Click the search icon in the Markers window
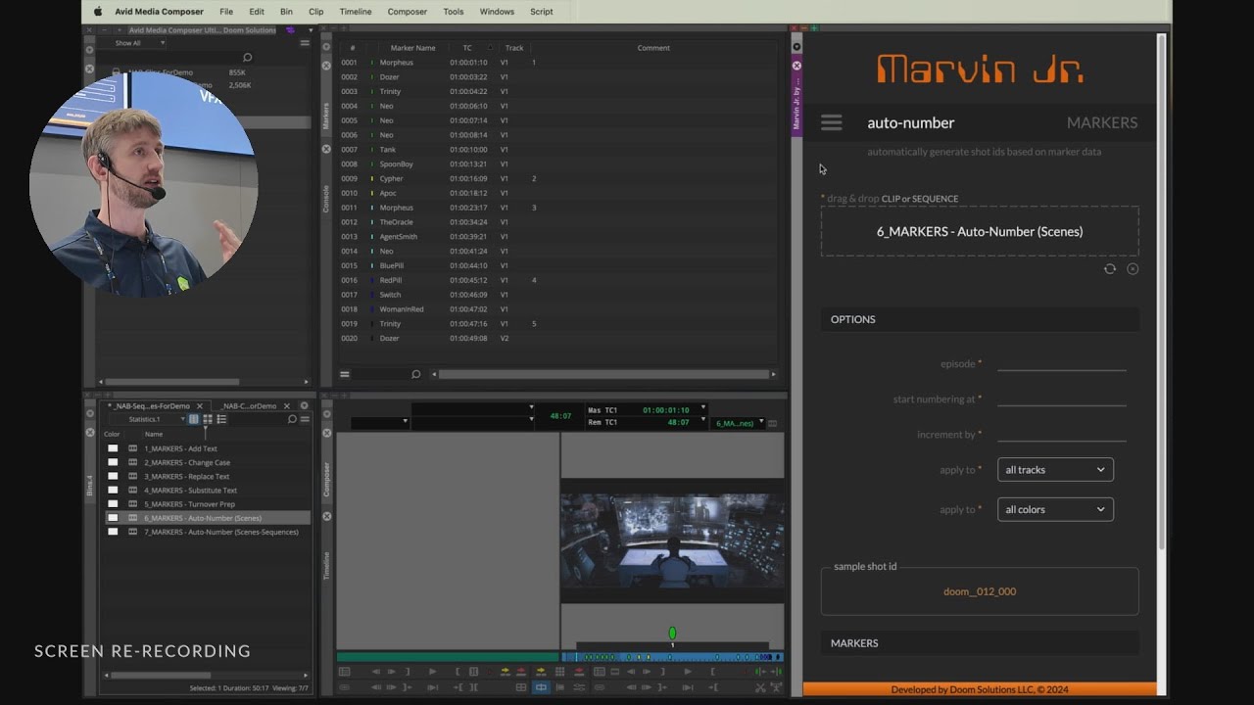1254x705 pixels. [x=416, y=374]
